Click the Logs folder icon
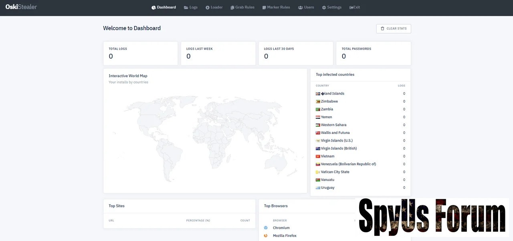Screen dimensions: 513x241 click(186, 8)
